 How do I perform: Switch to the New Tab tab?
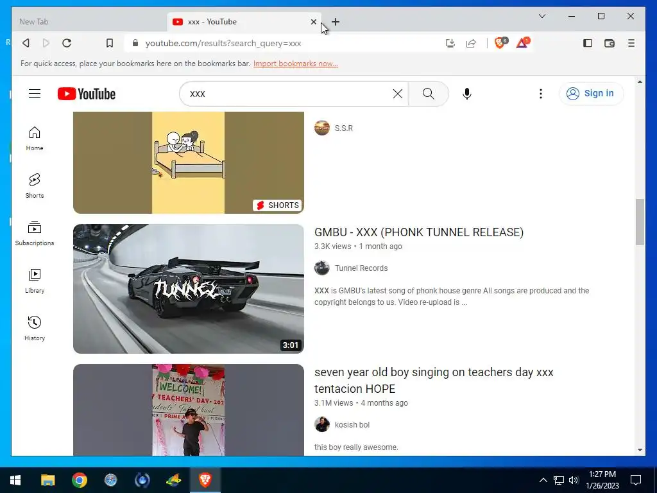[x=88, y=22]
